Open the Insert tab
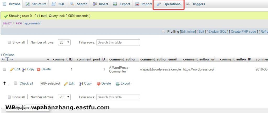This screenshot has height=113, width=268. pos(100,4)
